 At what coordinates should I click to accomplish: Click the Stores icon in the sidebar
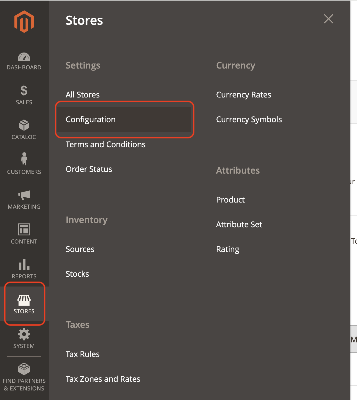point(24,304)
